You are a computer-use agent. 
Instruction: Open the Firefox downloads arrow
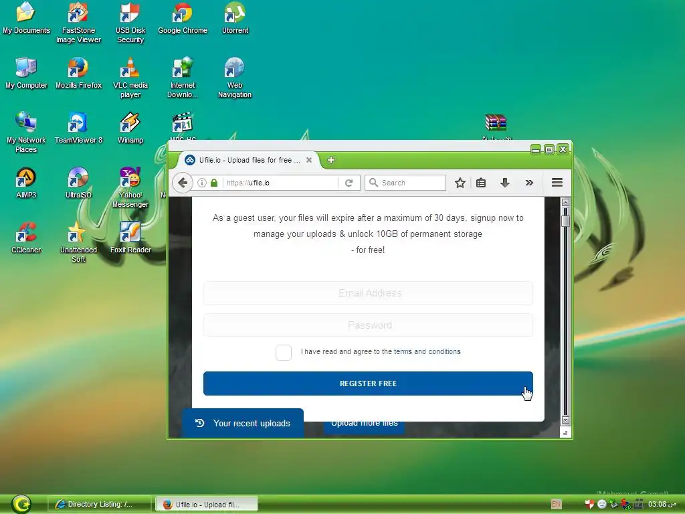point(505,183)
